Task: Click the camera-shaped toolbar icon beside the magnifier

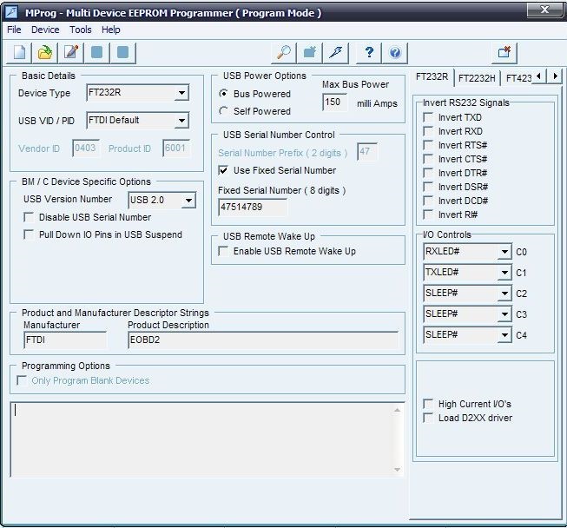Action: 309,53
